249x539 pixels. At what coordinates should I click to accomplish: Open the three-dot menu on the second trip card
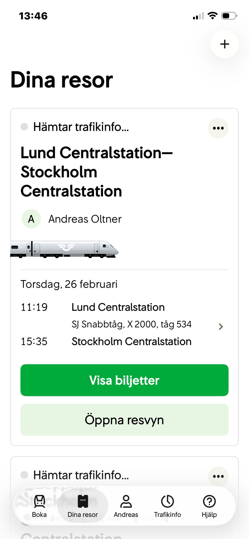pos(218,476)
